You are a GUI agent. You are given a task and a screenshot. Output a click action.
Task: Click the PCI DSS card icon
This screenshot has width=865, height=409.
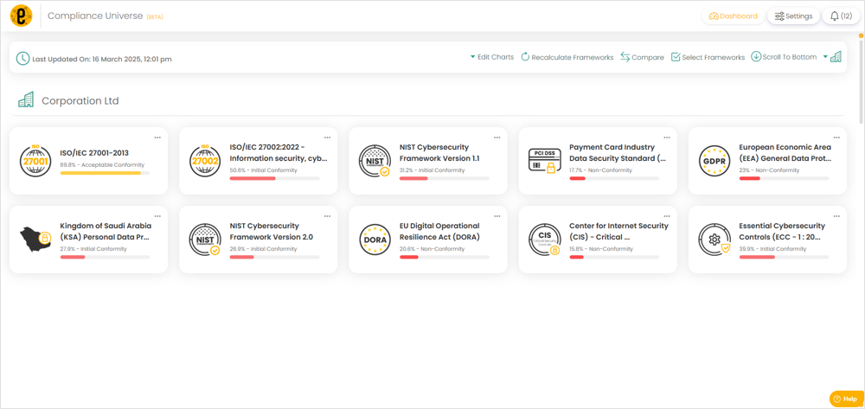545,161
